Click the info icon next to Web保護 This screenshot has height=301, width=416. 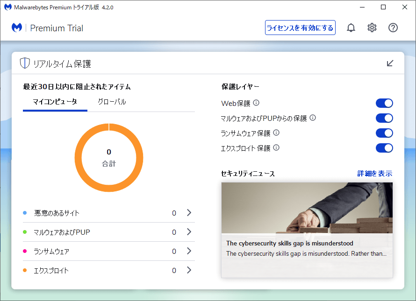coord(256,103)
